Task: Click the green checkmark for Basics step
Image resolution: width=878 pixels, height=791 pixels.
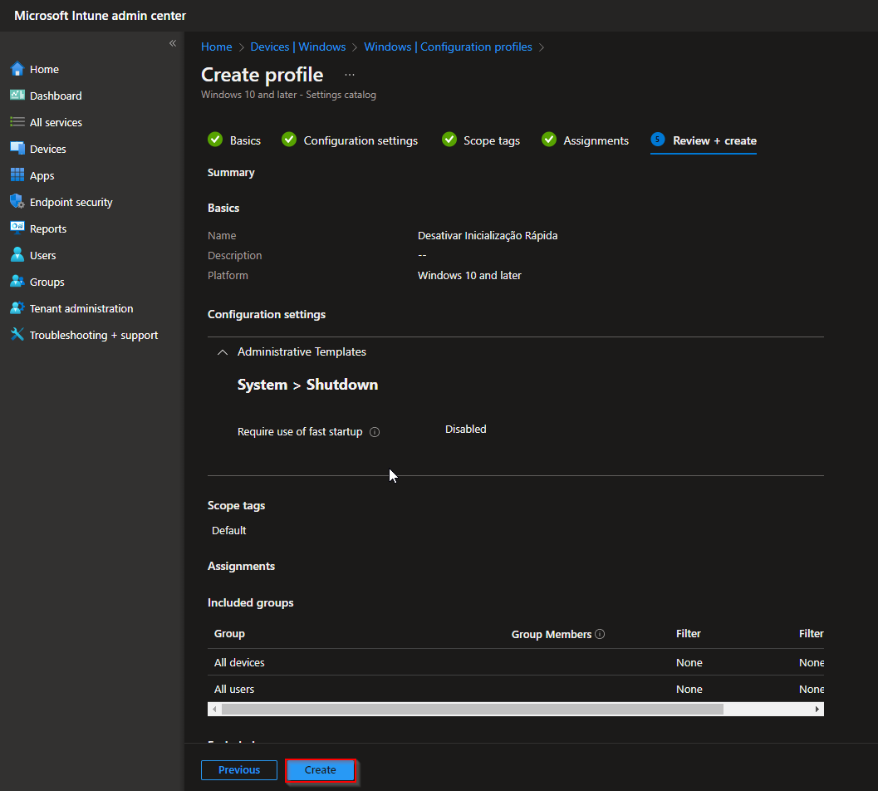Action: click(x=215, y=140)
